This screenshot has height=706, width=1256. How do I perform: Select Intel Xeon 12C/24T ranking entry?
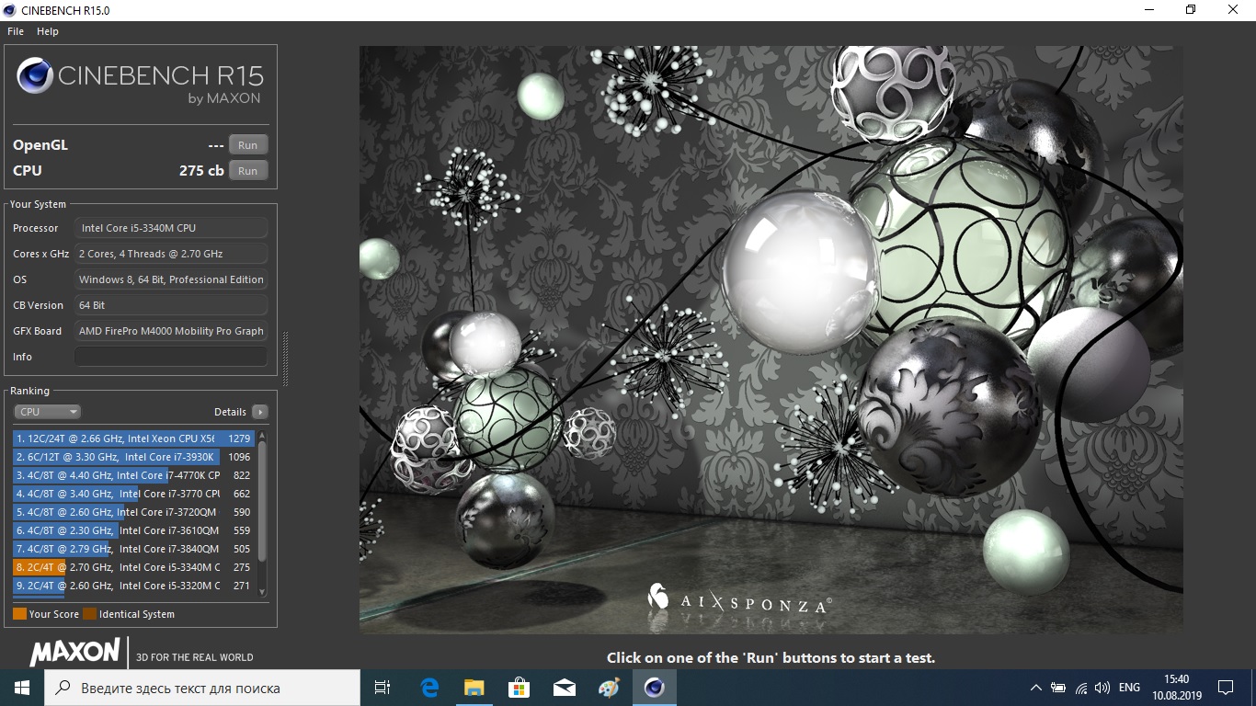pyautogui.click(x=134, y=438)
